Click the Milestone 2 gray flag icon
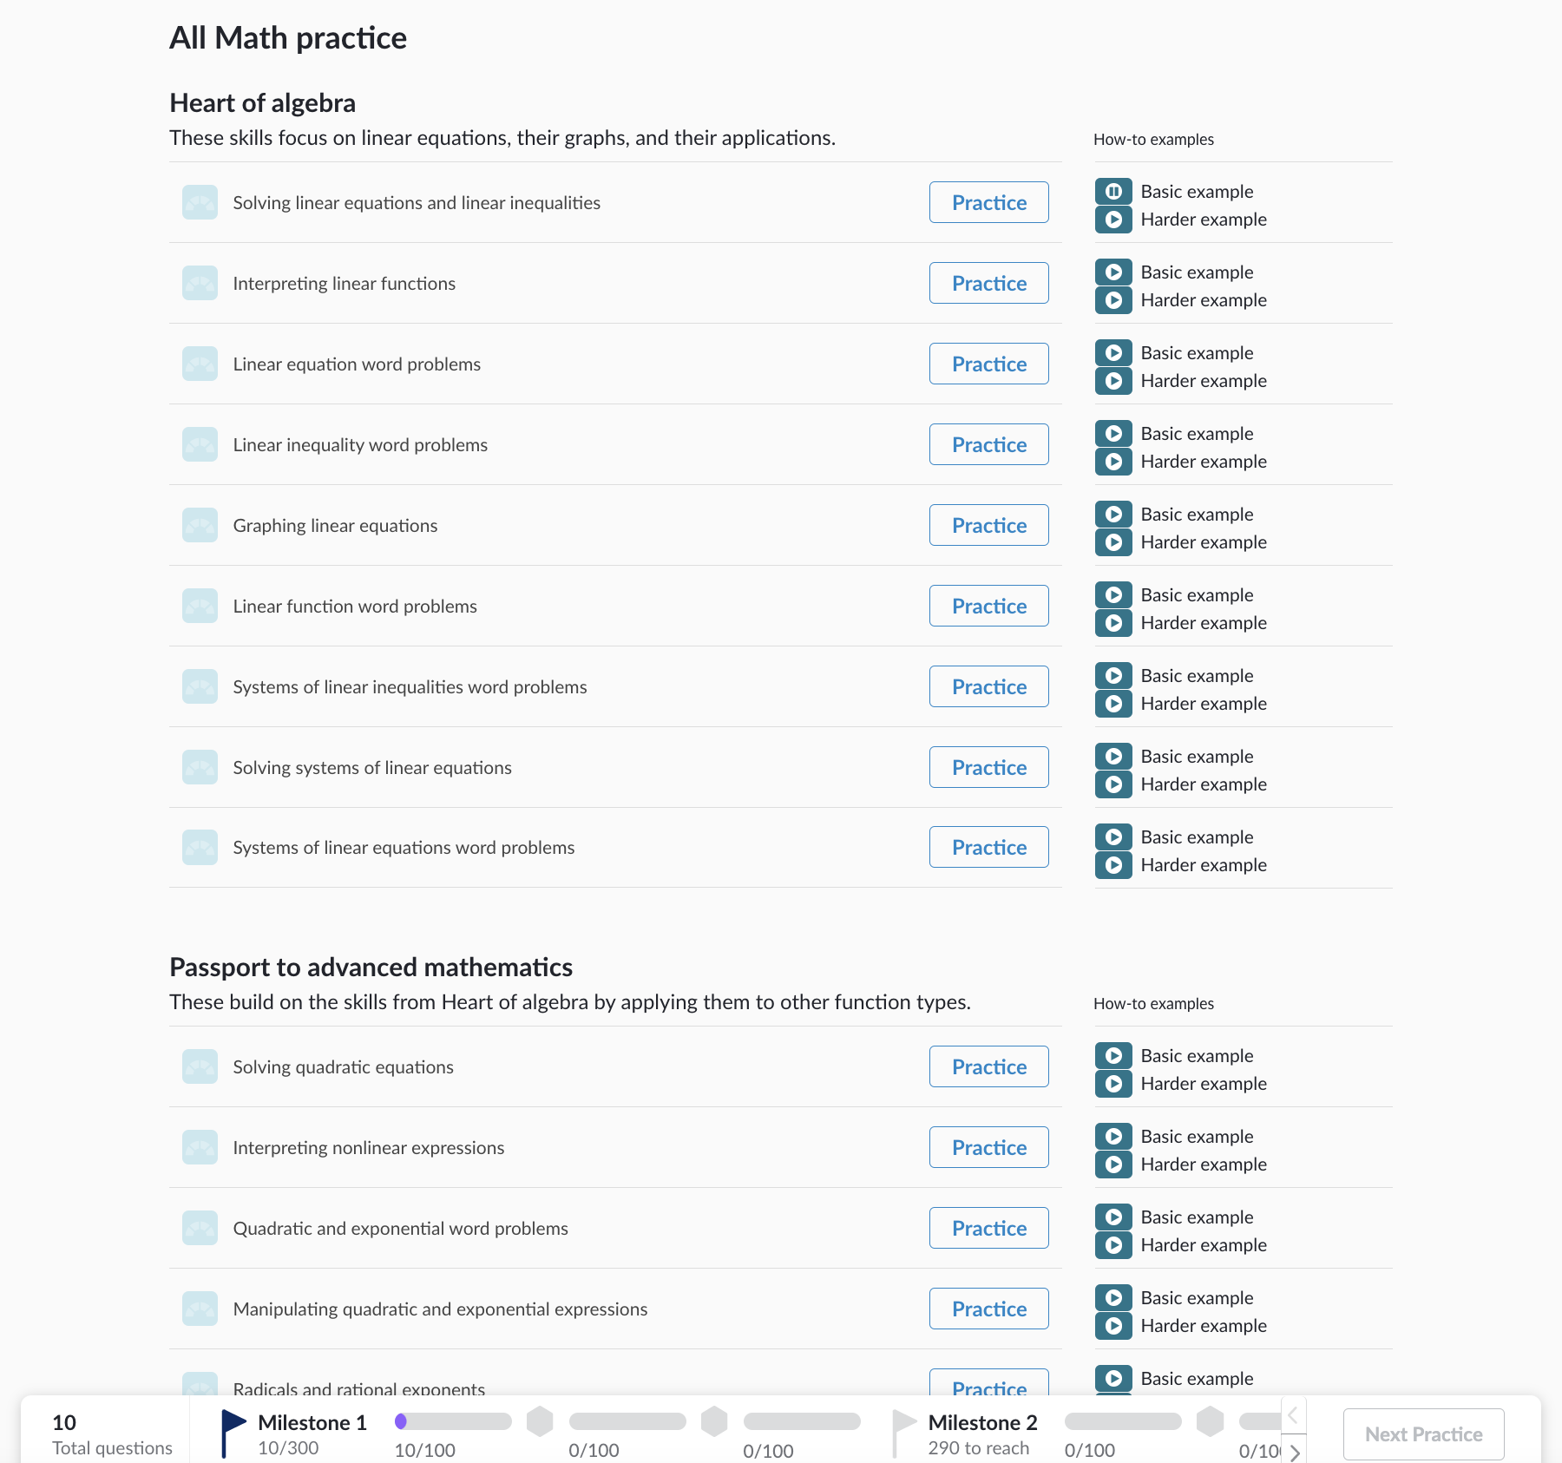Image resolution: width=1562 pixels, height=1463 pixels. [903, 1432]
